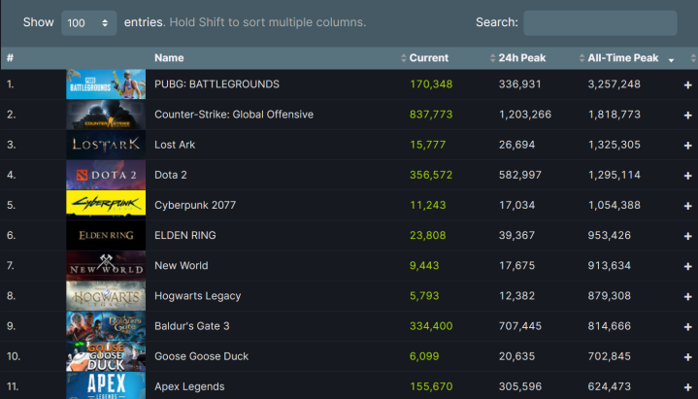
Task: Open the New World name link
Action: (182, 266)
